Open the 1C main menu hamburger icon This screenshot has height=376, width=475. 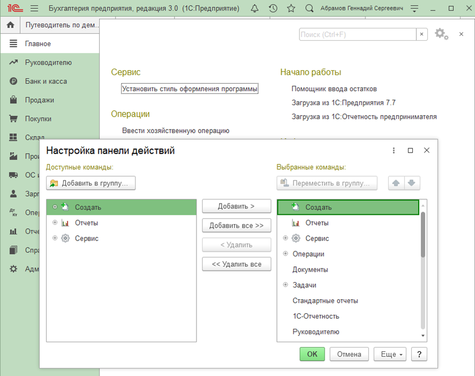tap(34, 8)
